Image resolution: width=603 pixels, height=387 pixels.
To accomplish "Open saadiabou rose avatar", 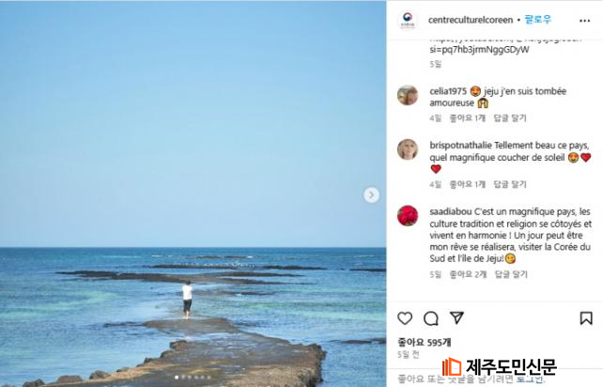I will (408, 215).
